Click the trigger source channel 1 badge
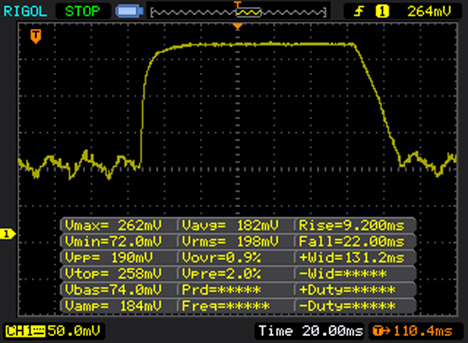Image resolution: width=468 pixels, height=343 pixels. coord(381,12)
